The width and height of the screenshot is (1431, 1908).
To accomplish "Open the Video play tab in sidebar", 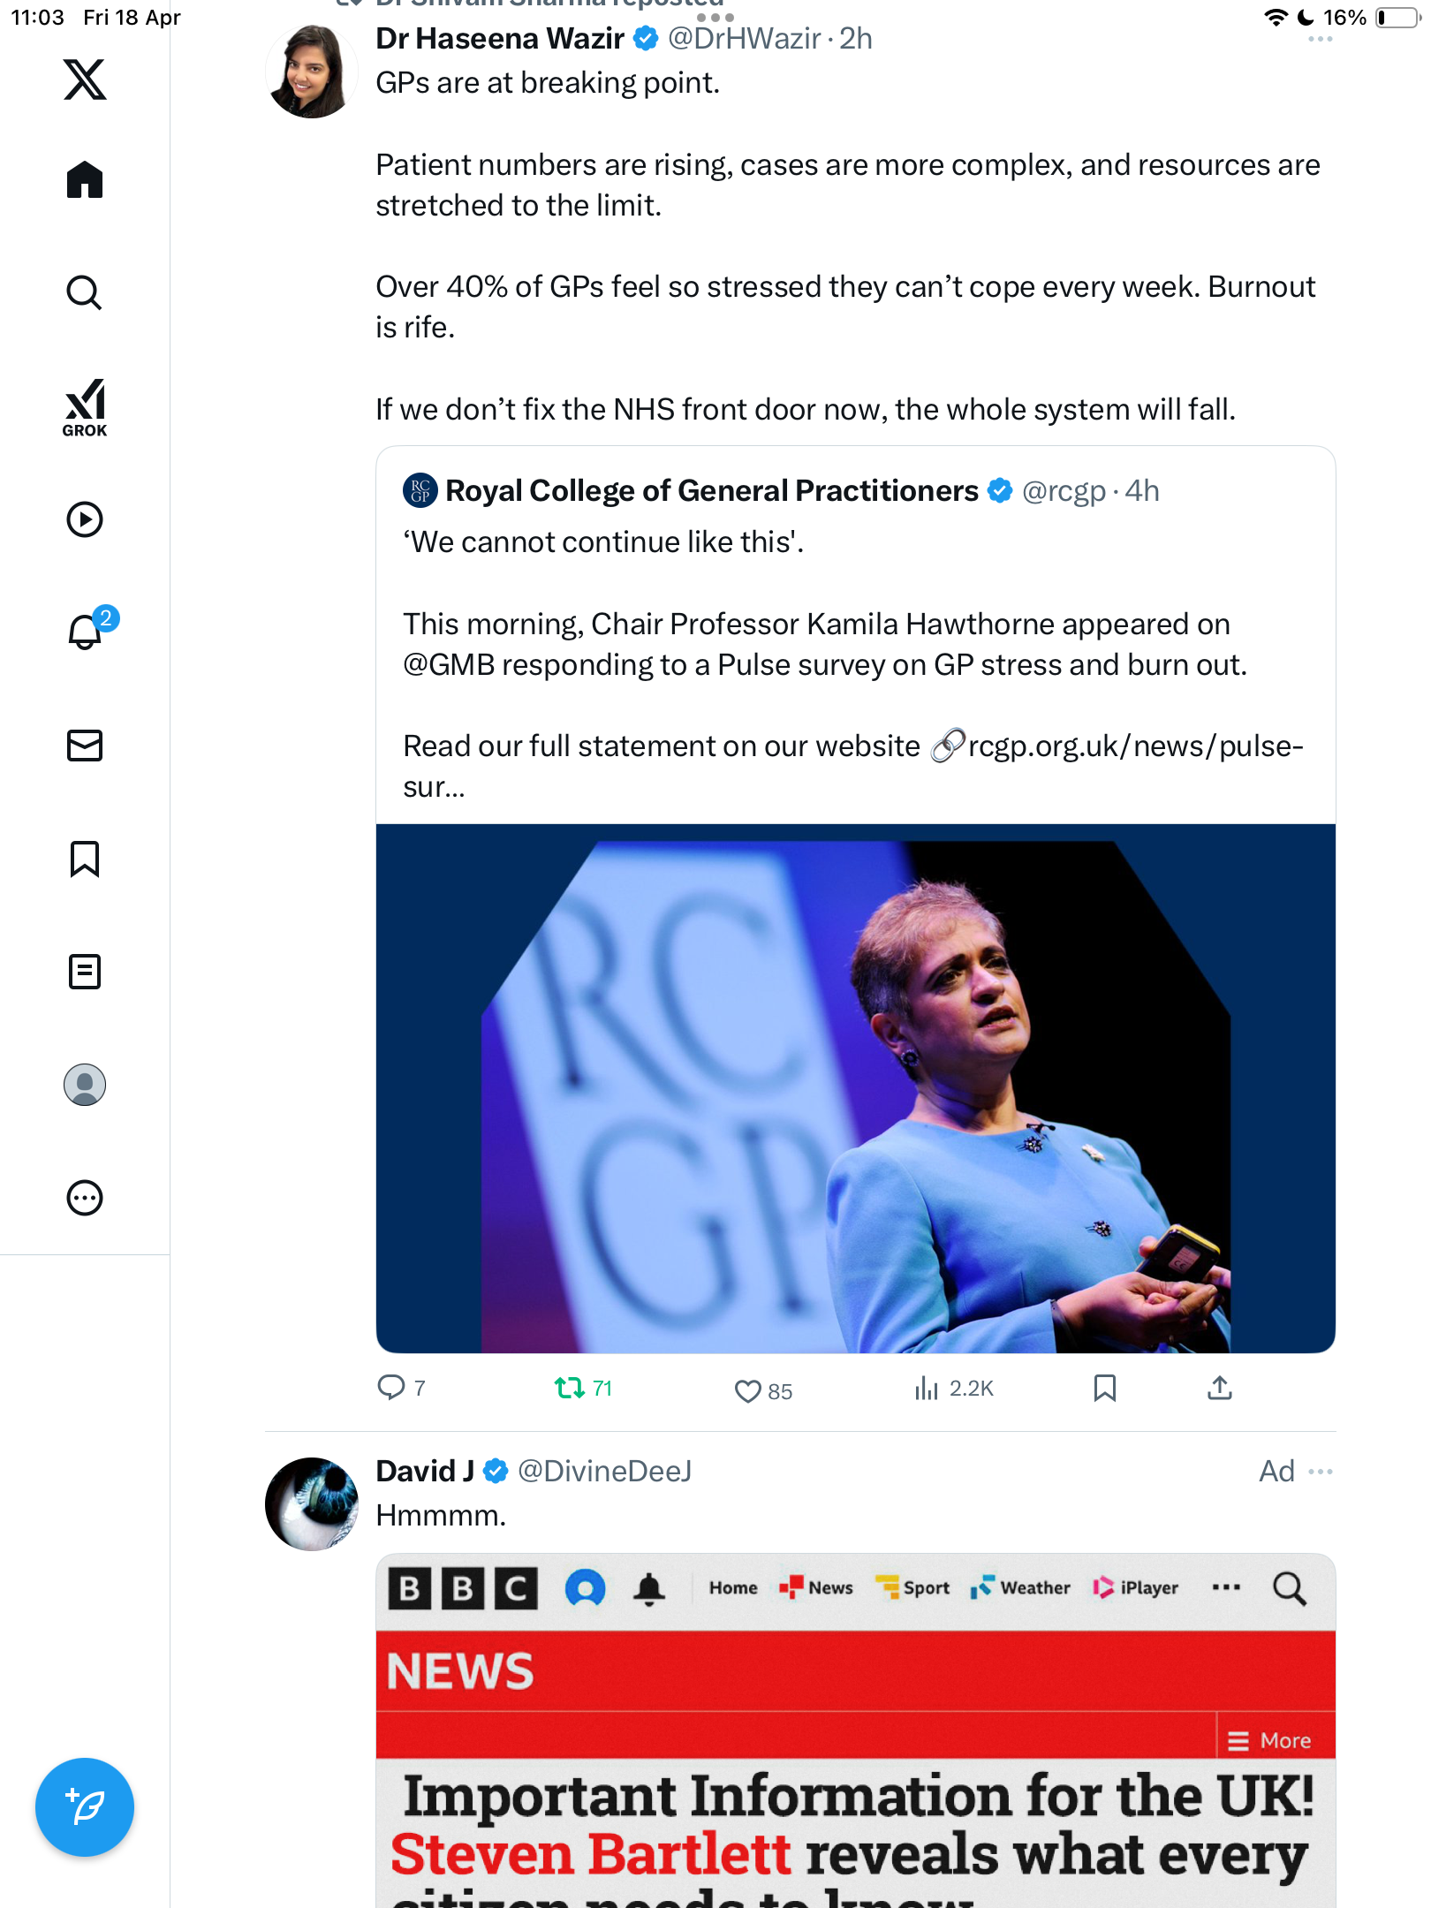I will [x=85, y=519].
